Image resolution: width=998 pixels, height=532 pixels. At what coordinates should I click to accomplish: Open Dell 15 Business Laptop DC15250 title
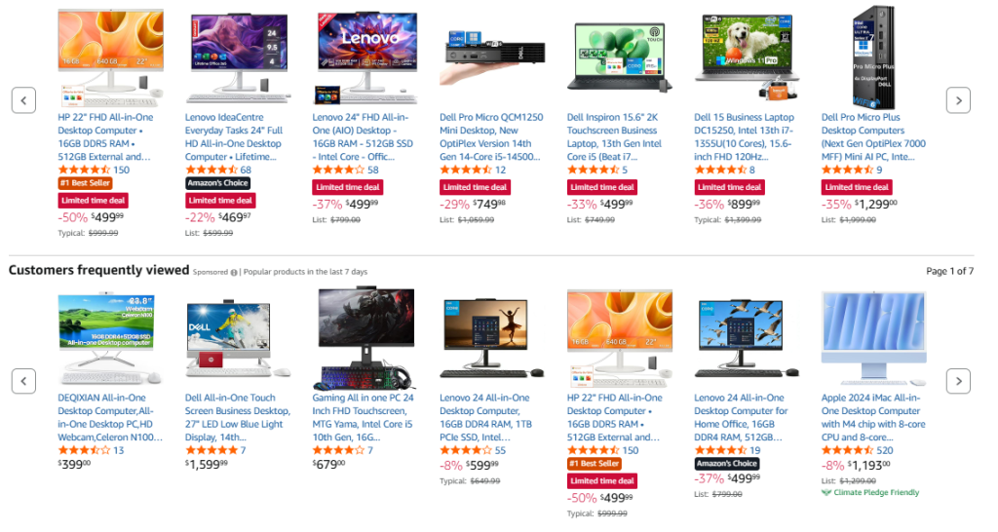click(x=744, y=136)
